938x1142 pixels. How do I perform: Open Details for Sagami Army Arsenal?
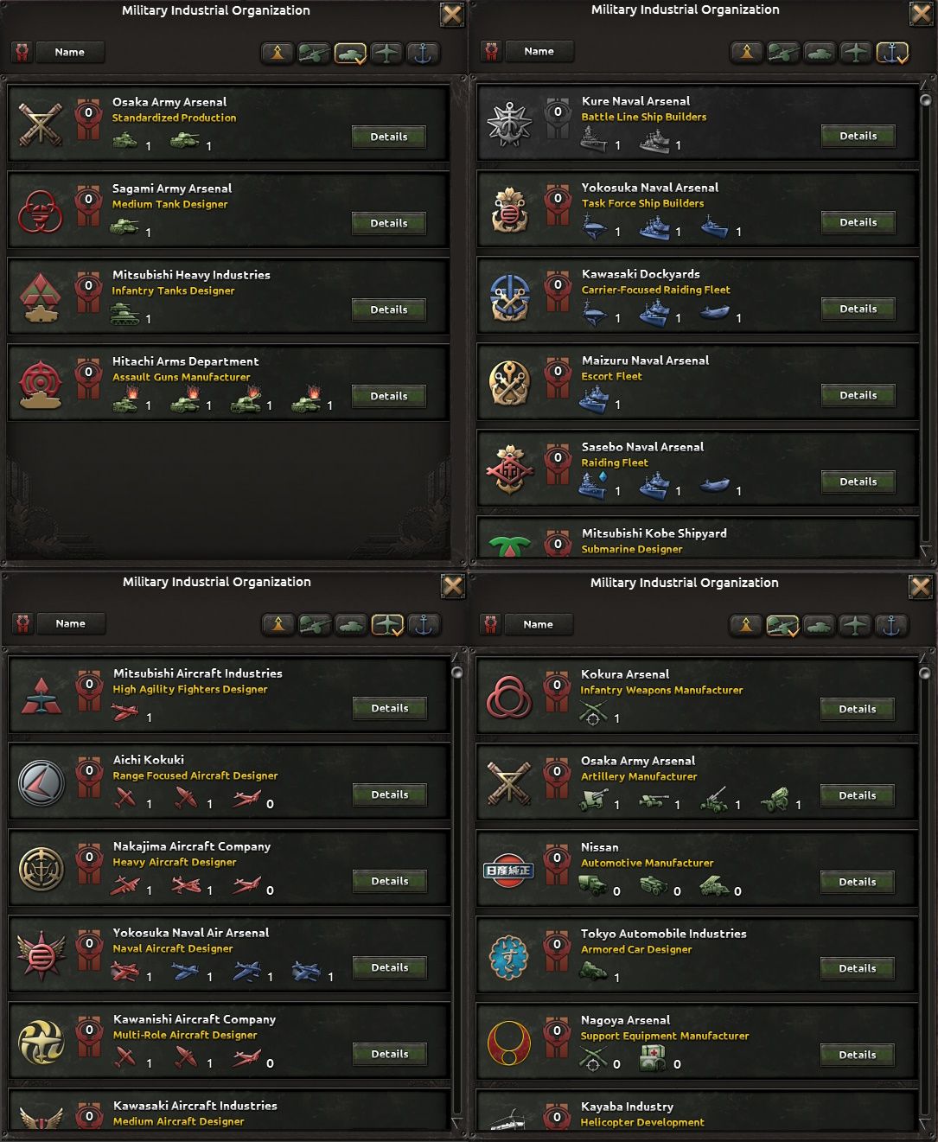pos(389,223)
